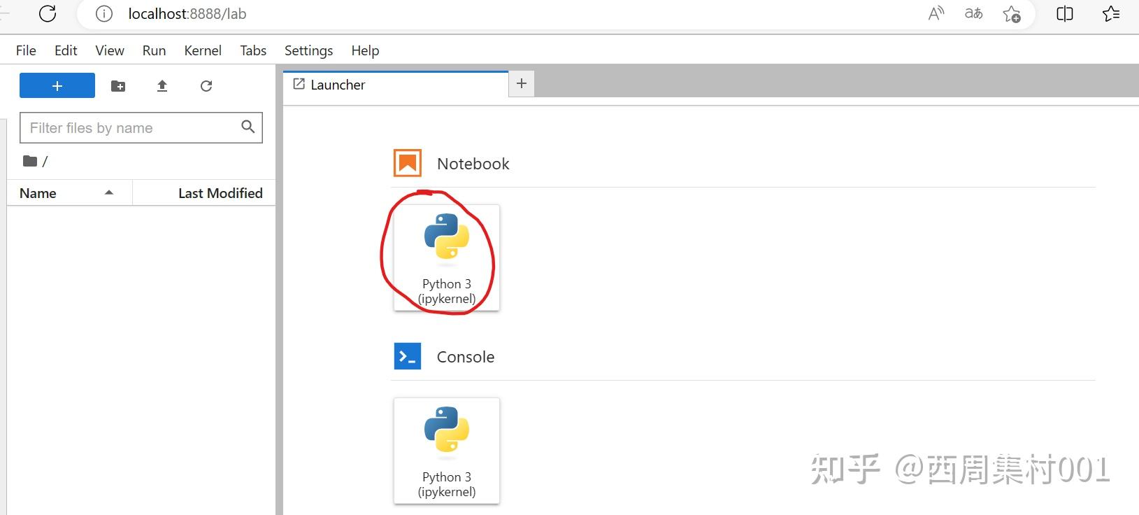Viewport: 1139px width, 515px height.
Task: Click the search magnifier icon in filter box
Action: [x=248, y=127]
